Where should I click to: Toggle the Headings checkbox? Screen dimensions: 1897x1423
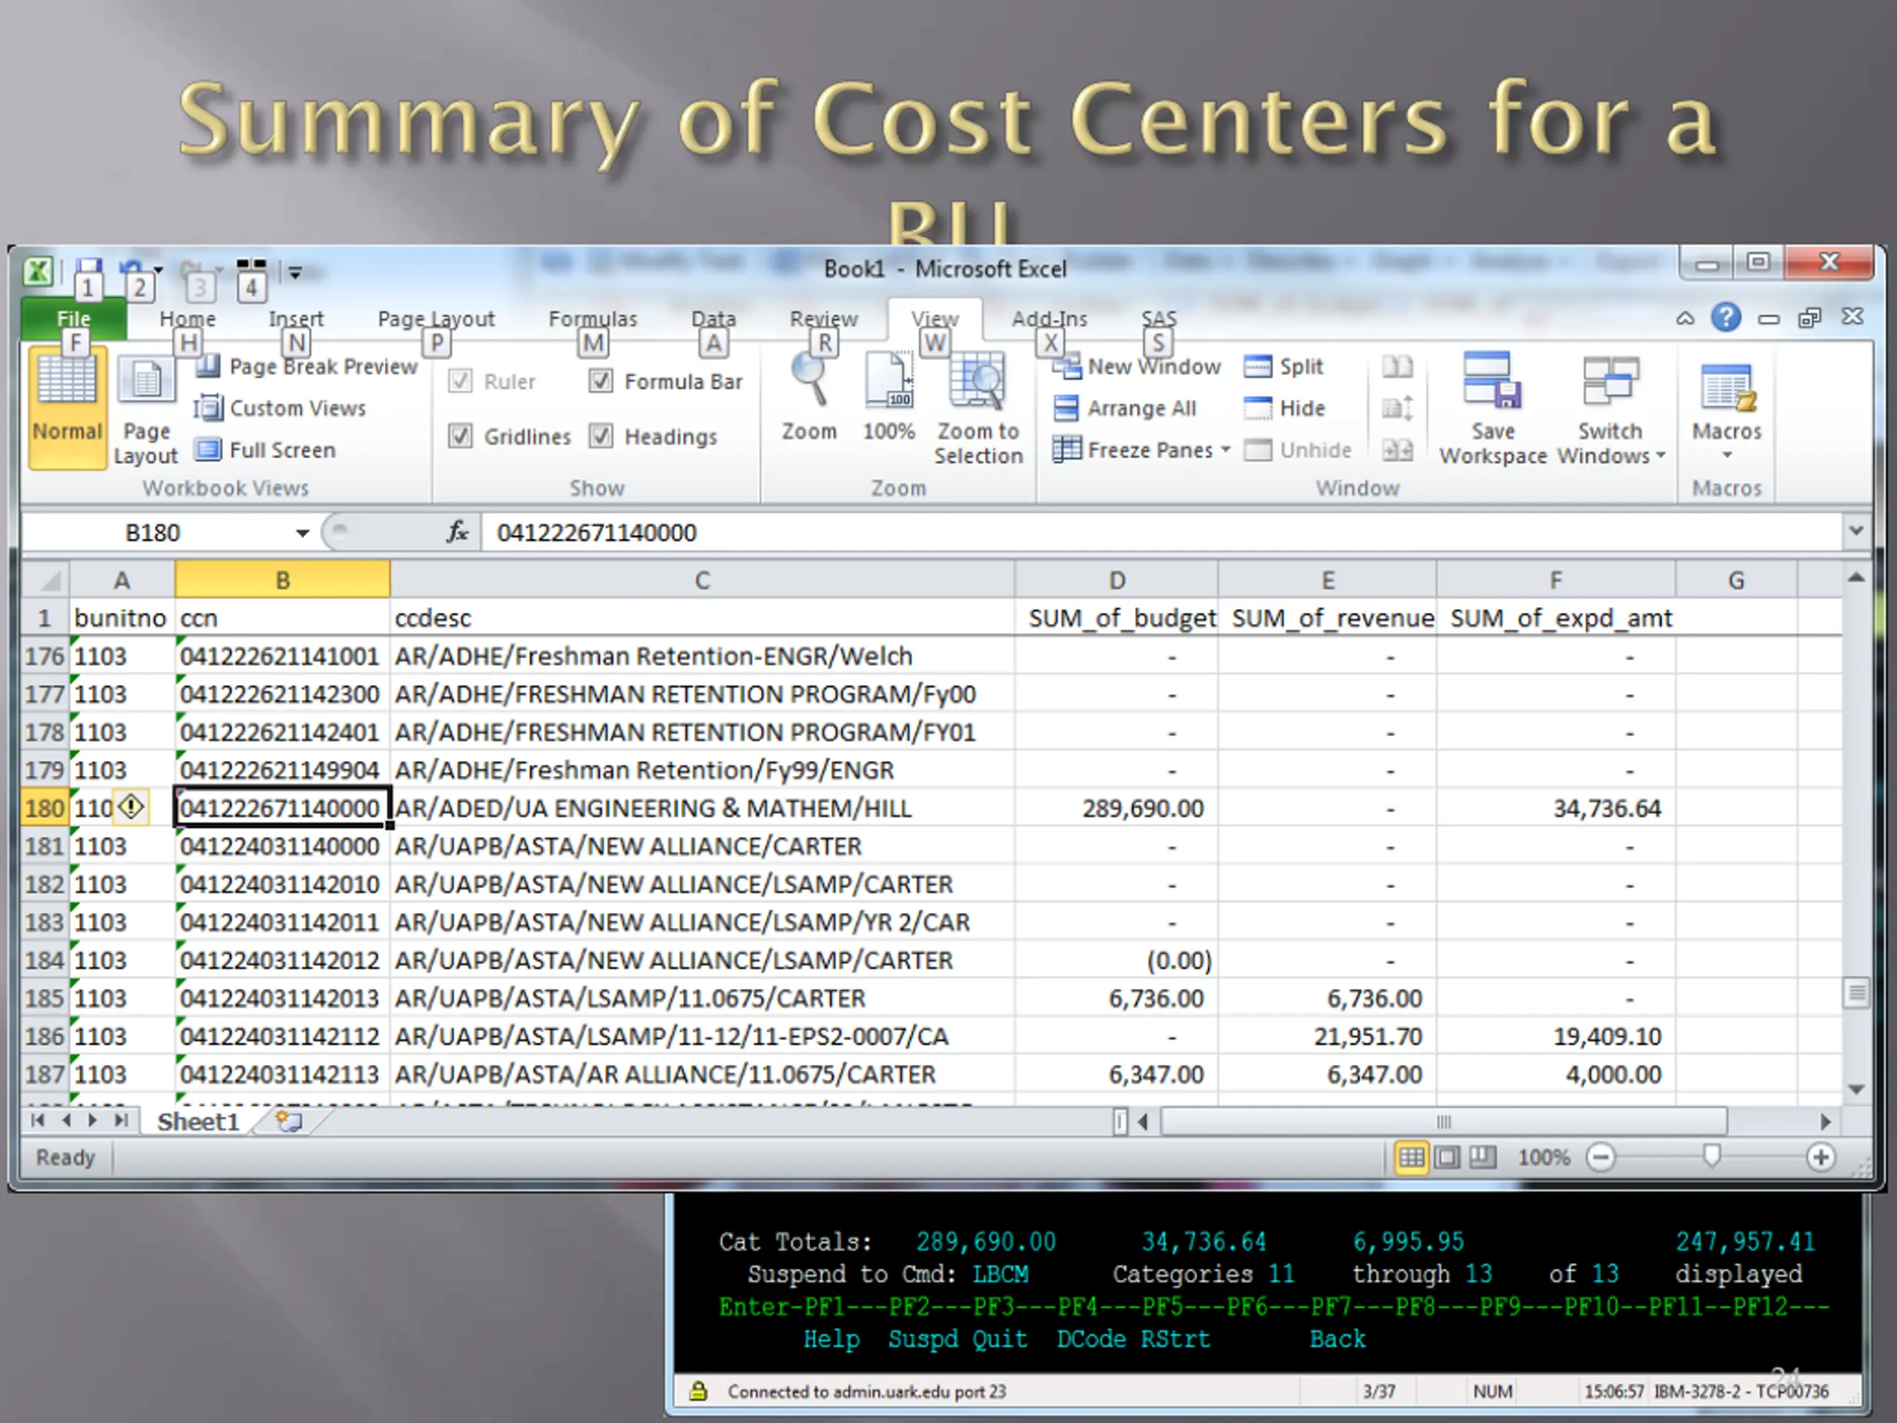[601, 436]
